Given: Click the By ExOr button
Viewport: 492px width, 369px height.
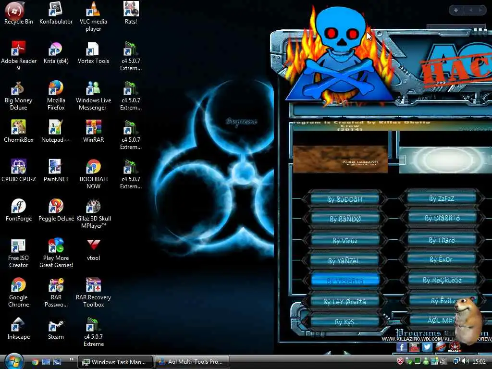Looking at the screenshot, I should pyautogui.click(x=442, y=259).
